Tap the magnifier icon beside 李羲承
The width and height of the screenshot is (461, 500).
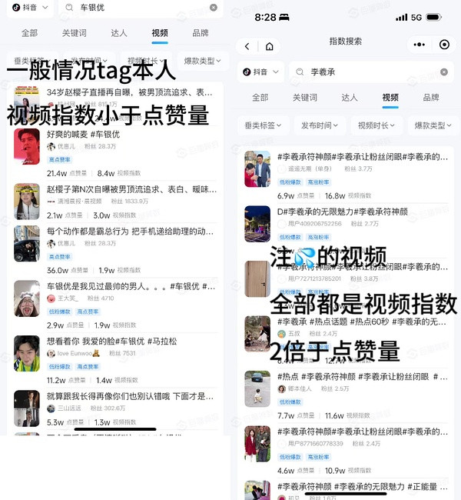point(300,72)
